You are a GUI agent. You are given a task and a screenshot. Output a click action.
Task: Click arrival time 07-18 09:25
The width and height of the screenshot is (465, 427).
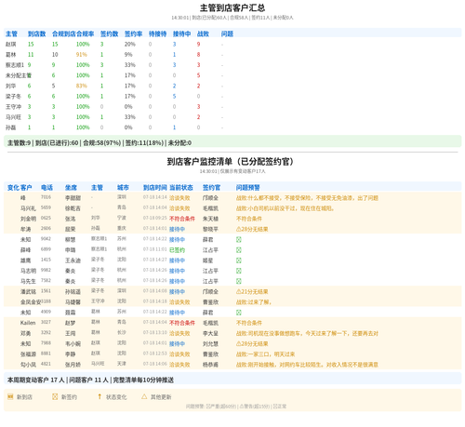(x=155, y=218)
